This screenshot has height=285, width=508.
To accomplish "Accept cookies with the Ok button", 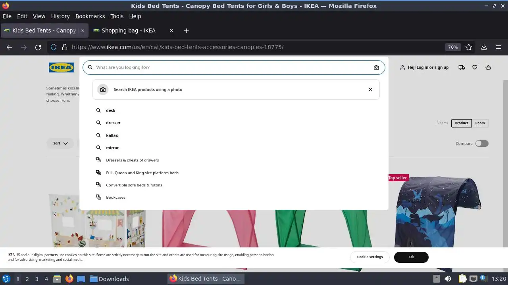I will click(x=411, y=257).
